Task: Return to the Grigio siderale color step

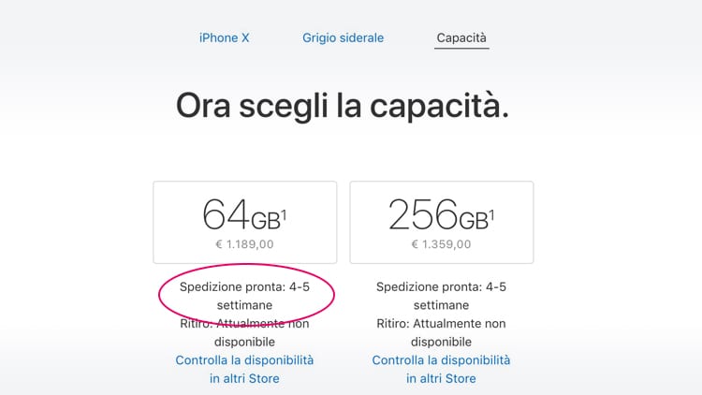Action: (343, 38)
